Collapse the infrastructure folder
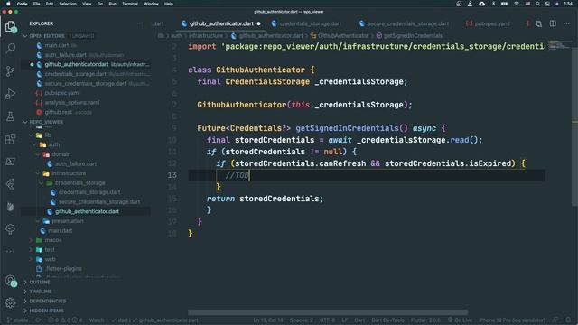 pyautogui.click(x=69, y=173)
